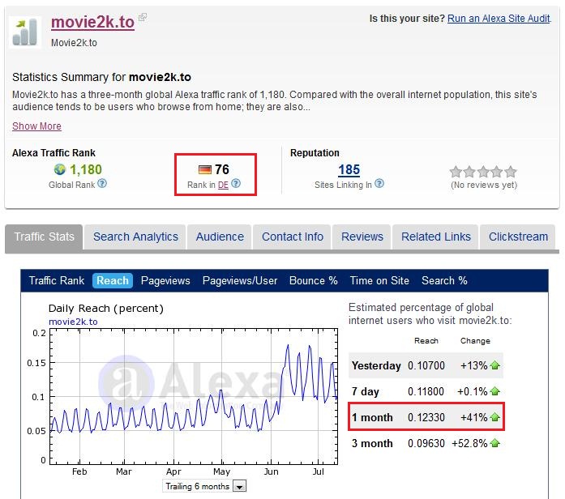Click the external link icon beside movie2k.to
The height and width of the screenshot is (499, 565).
(x=143, y=17)
